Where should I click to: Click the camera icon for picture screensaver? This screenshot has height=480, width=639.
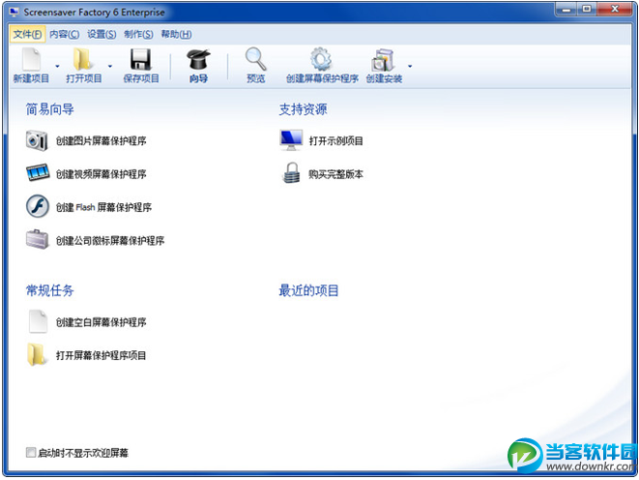(x=37, y=140)
